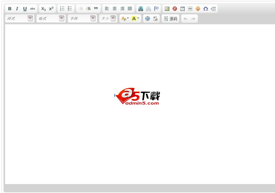Toggle underline formatting

(x=25, y=9)
